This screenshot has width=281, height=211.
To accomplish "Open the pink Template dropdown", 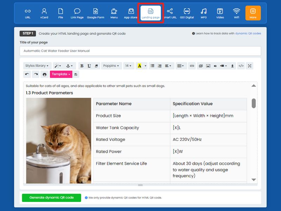I will [61, 74].
